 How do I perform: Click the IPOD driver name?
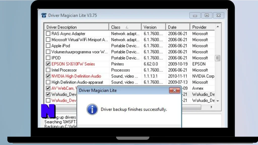(x=56, y=58)
